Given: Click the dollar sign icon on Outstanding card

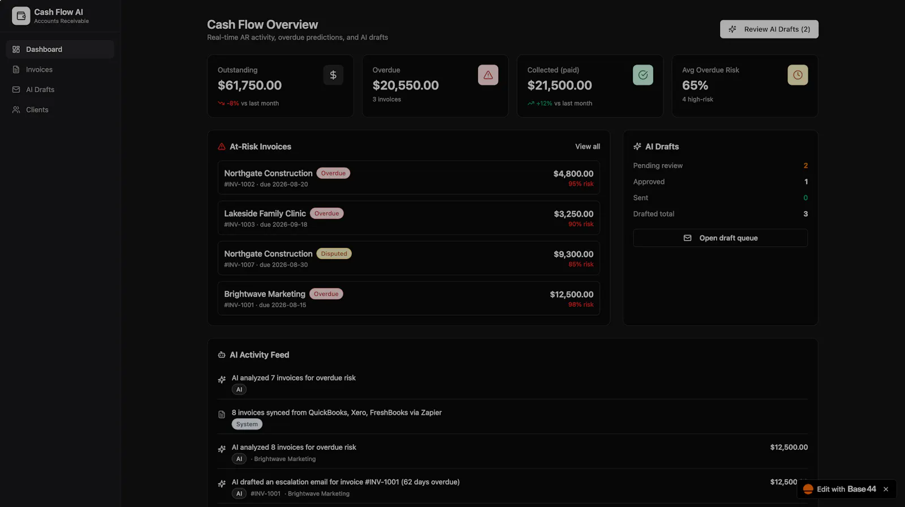Looking at the screenshot, I should point(333,75).
